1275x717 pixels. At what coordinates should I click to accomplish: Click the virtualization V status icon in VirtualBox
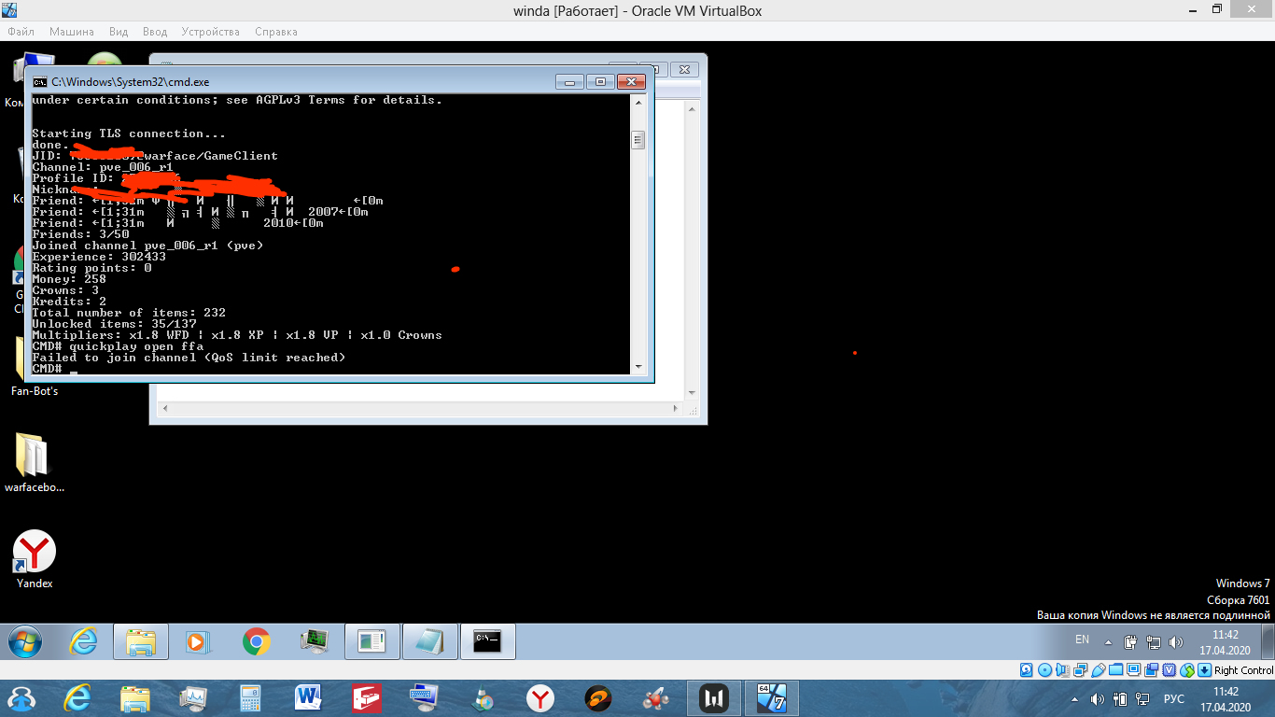[x=1170, y=669]
